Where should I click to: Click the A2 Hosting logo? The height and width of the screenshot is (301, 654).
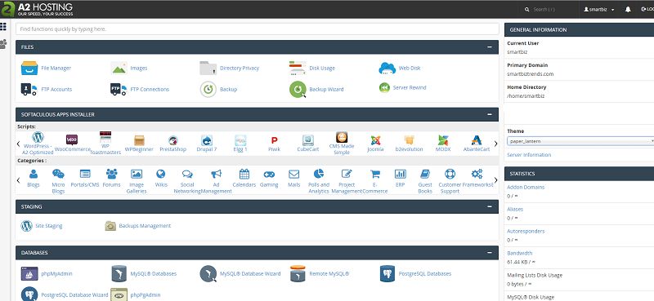(37, 9)
